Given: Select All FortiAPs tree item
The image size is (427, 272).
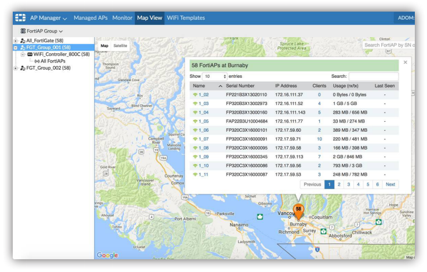Looking at the screenshot, I should 53,61.
